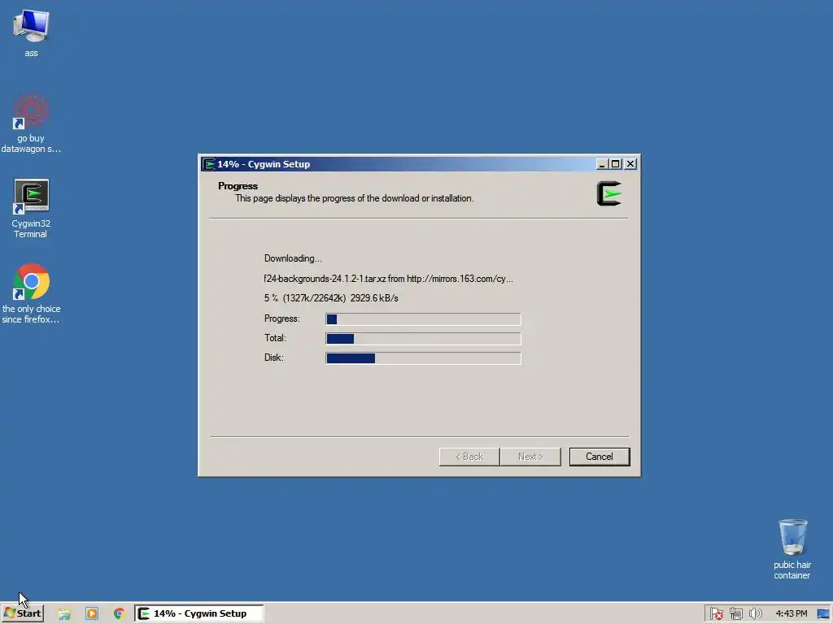Open the 'ass' computer desktop icon
This screenshot has height=624, width=833.
[31, 32]
